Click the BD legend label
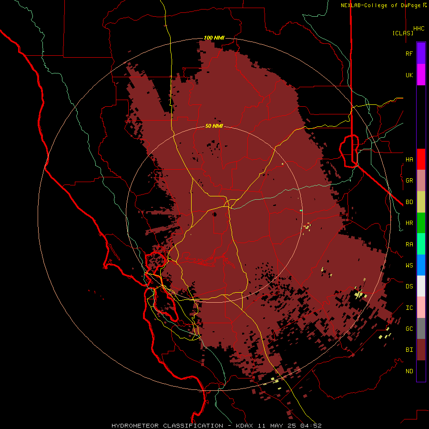The height and width of the screenshot is (429, 429). 409,202
